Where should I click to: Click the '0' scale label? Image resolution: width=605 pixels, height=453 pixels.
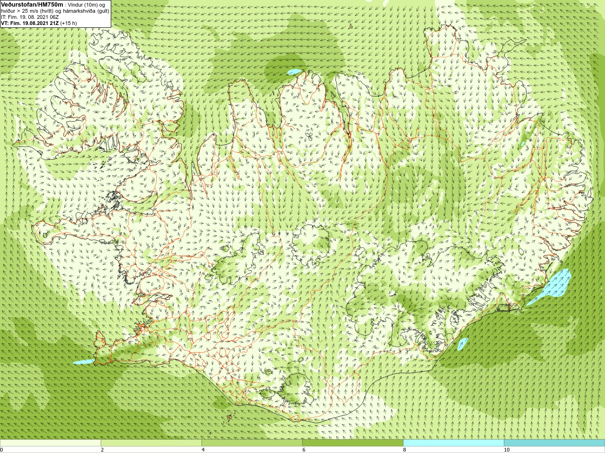tap(2, 450)
